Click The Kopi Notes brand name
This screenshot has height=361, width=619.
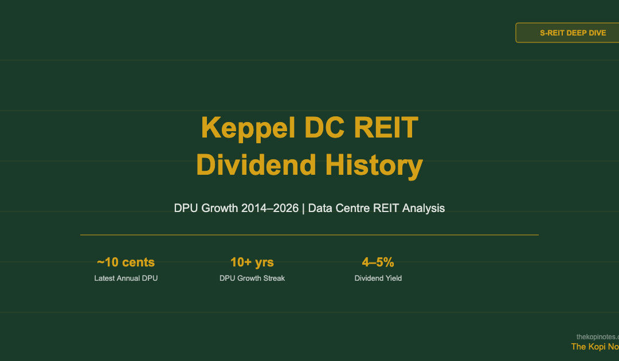coord(595,347)
